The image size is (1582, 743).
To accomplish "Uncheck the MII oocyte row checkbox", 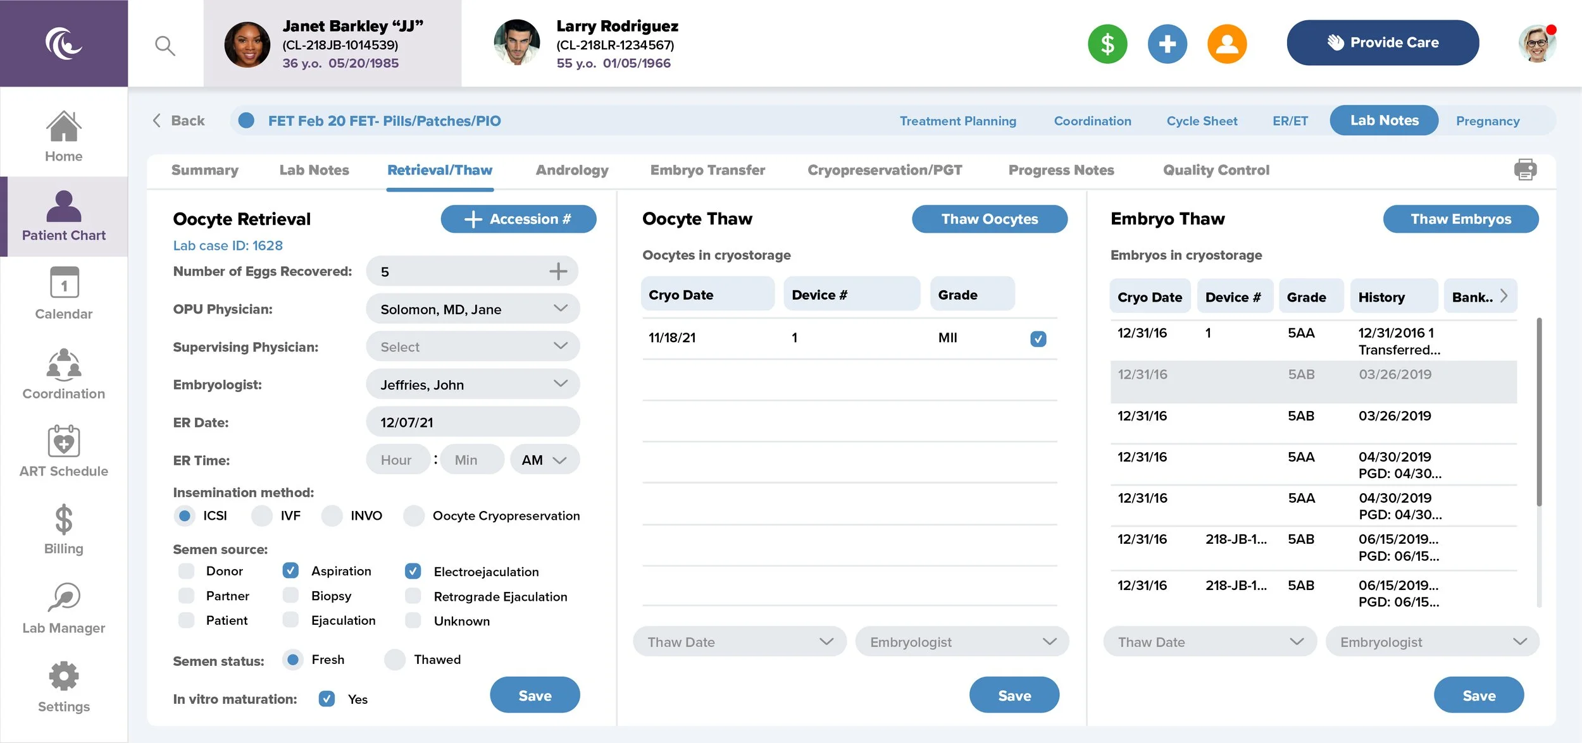I will [1038, 339].
